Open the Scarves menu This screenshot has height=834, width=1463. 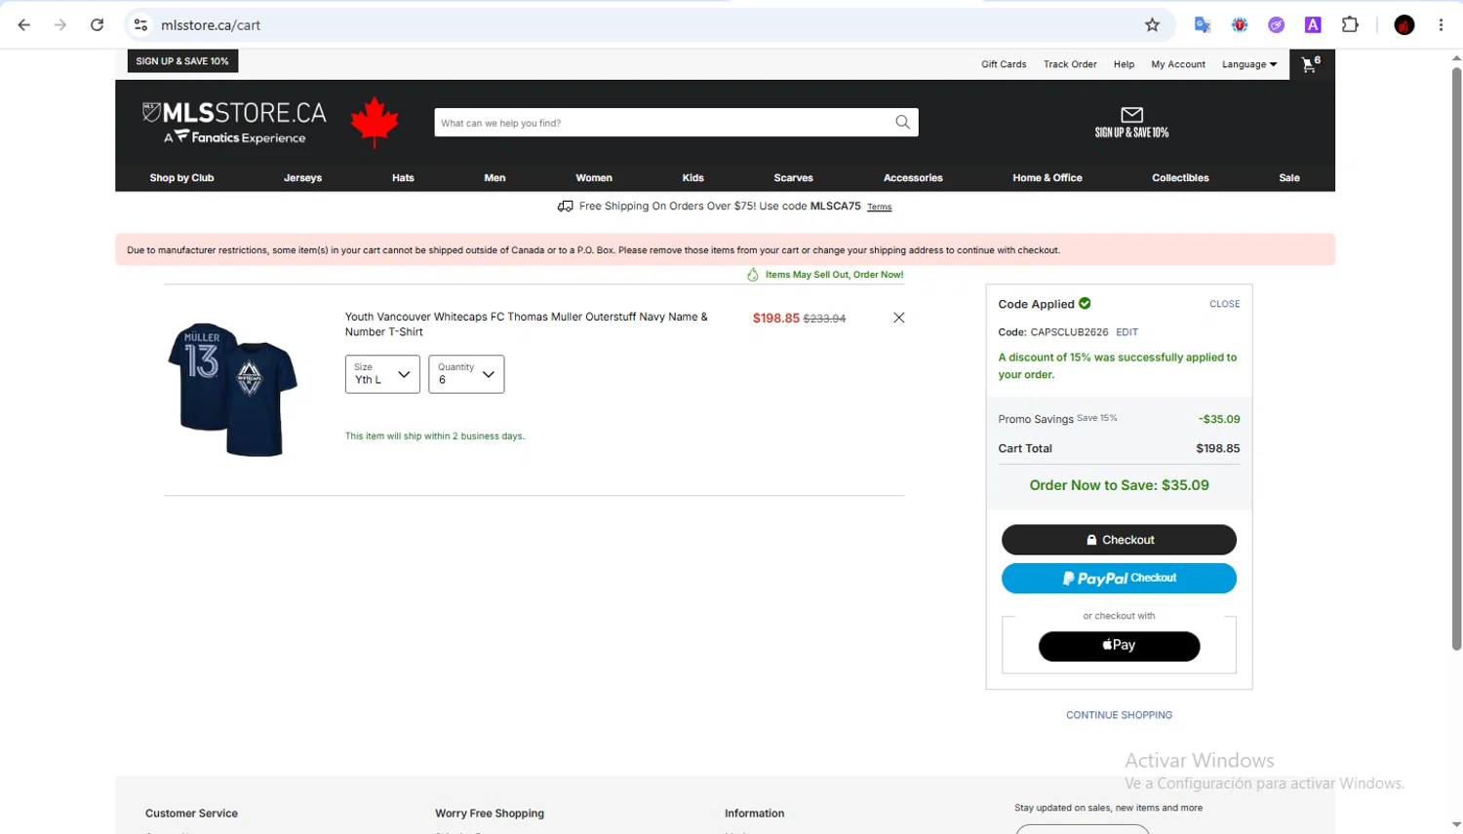tap(794, 178)
